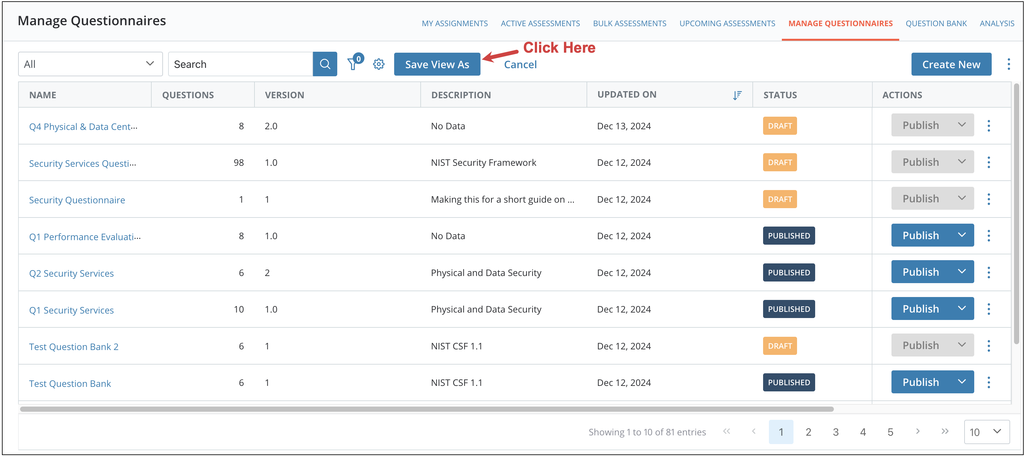Open Security Questionnaire link
Viewport: 1025px width, 457px height.
pyautogui.click(x=77, y=200)
